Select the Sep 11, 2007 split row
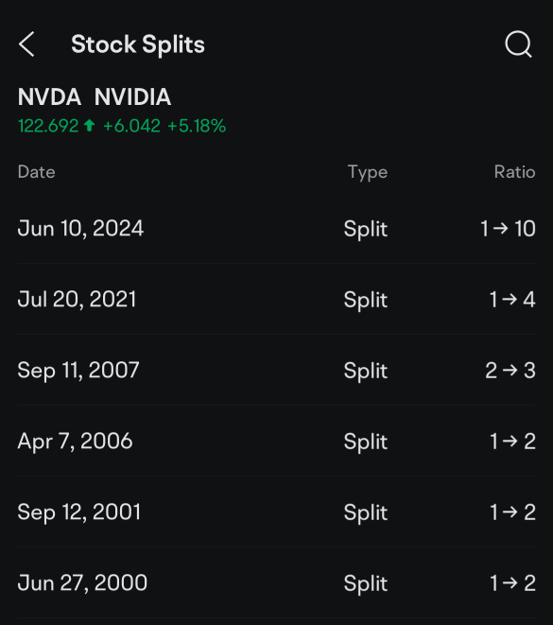The height and width of the screenshot is (625, 553). pos(276,370)
